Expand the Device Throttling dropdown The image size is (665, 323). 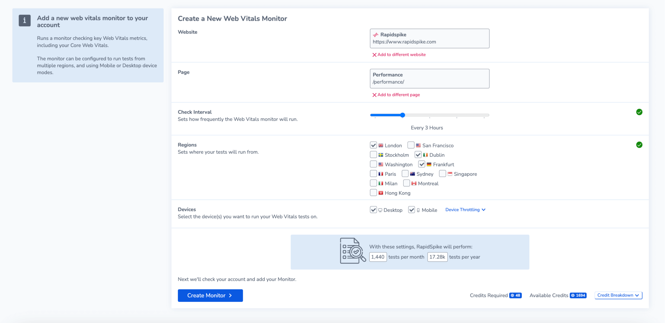point(465,210)
